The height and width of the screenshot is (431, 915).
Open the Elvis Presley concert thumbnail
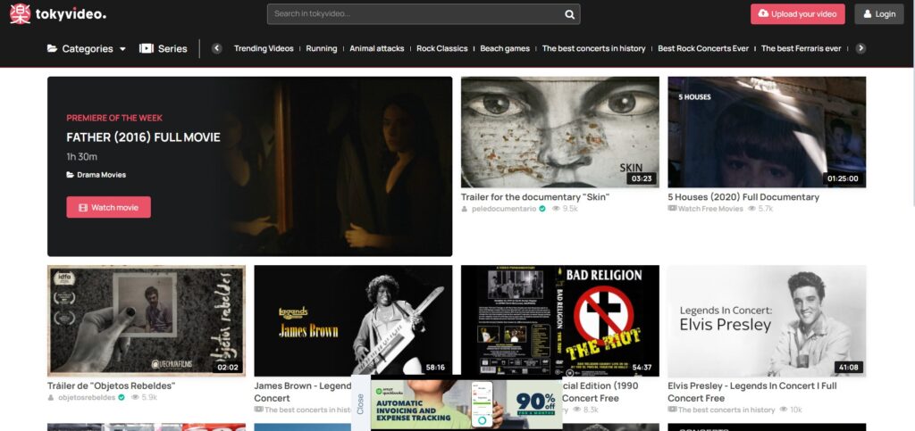click(x=767, y=321)
